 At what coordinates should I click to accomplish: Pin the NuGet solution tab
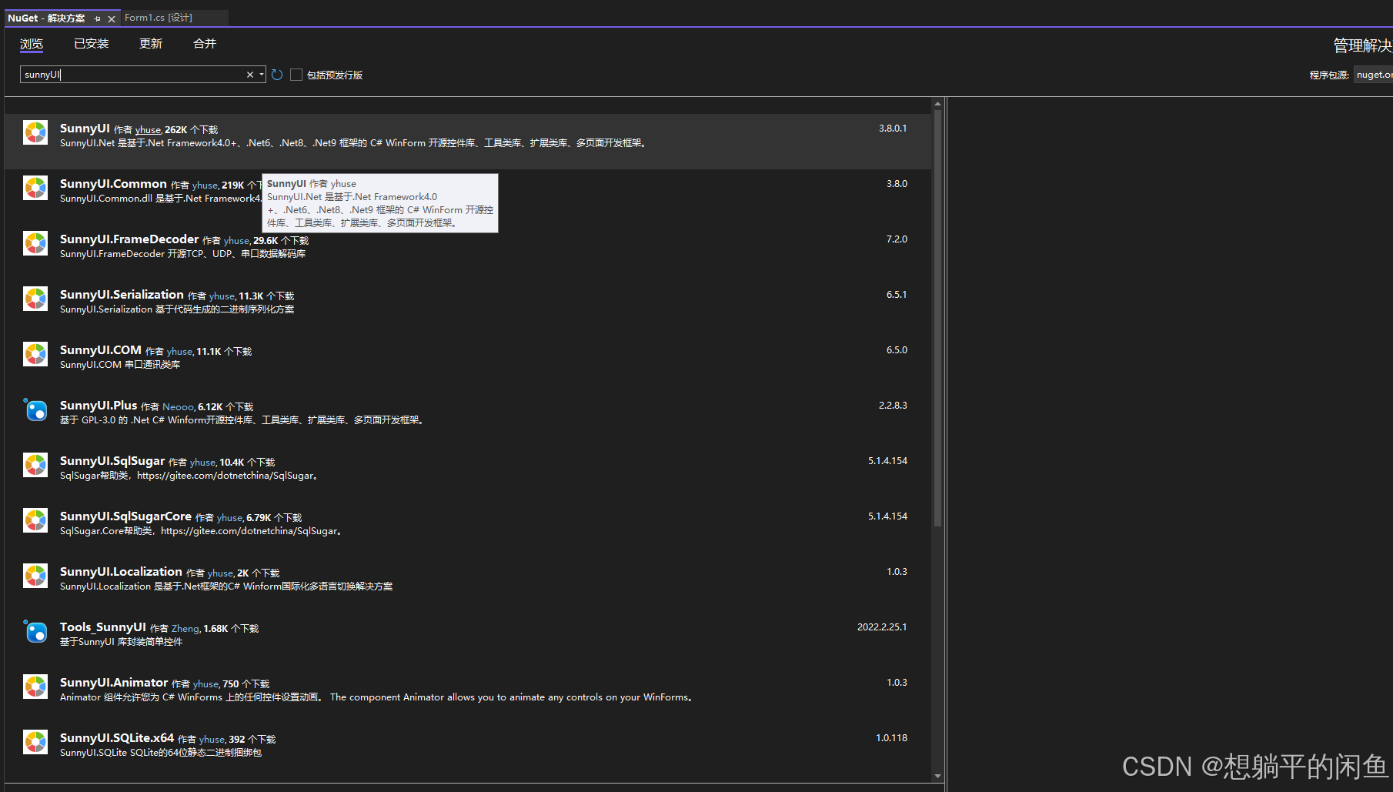click(x=97, y=18)
